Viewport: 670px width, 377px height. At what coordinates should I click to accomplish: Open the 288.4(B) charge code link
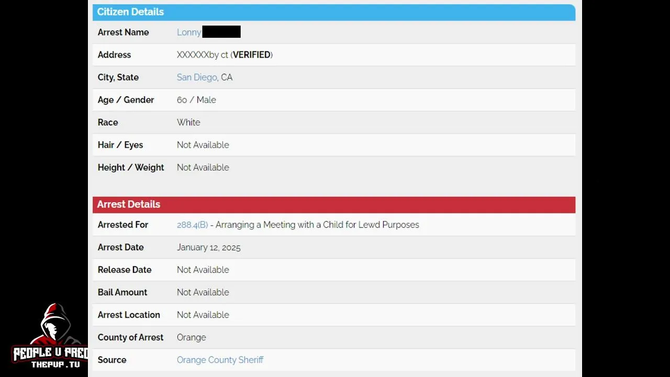coord(192,225)
